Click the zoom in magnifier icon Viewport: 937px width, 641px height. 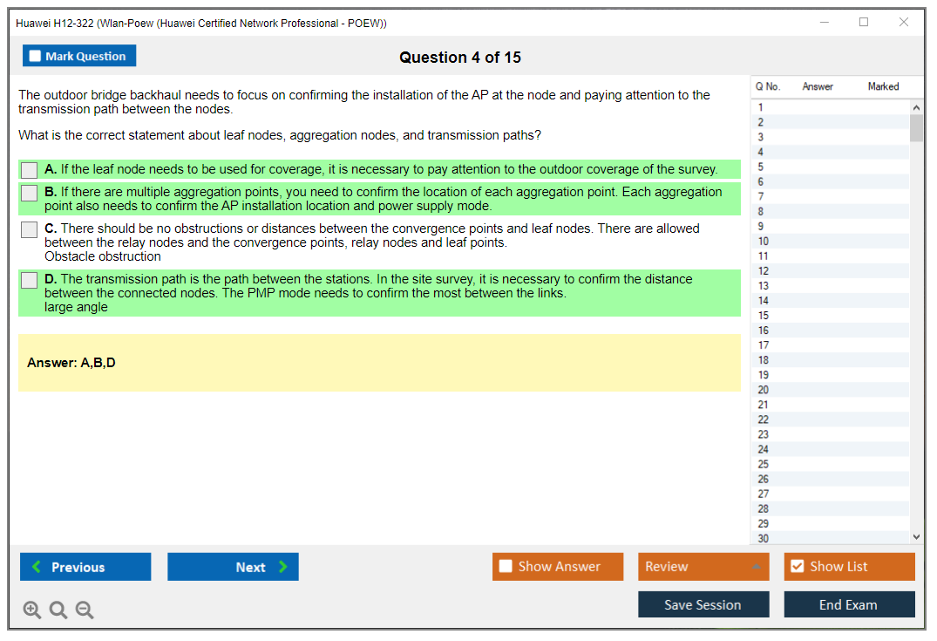[x=32, y=610]
